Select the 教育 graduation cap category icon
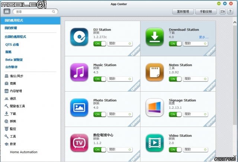238x162 pixels. tap(6, 144)
